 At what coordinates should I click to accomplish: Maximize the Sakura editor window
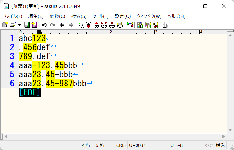coord(205,6)
